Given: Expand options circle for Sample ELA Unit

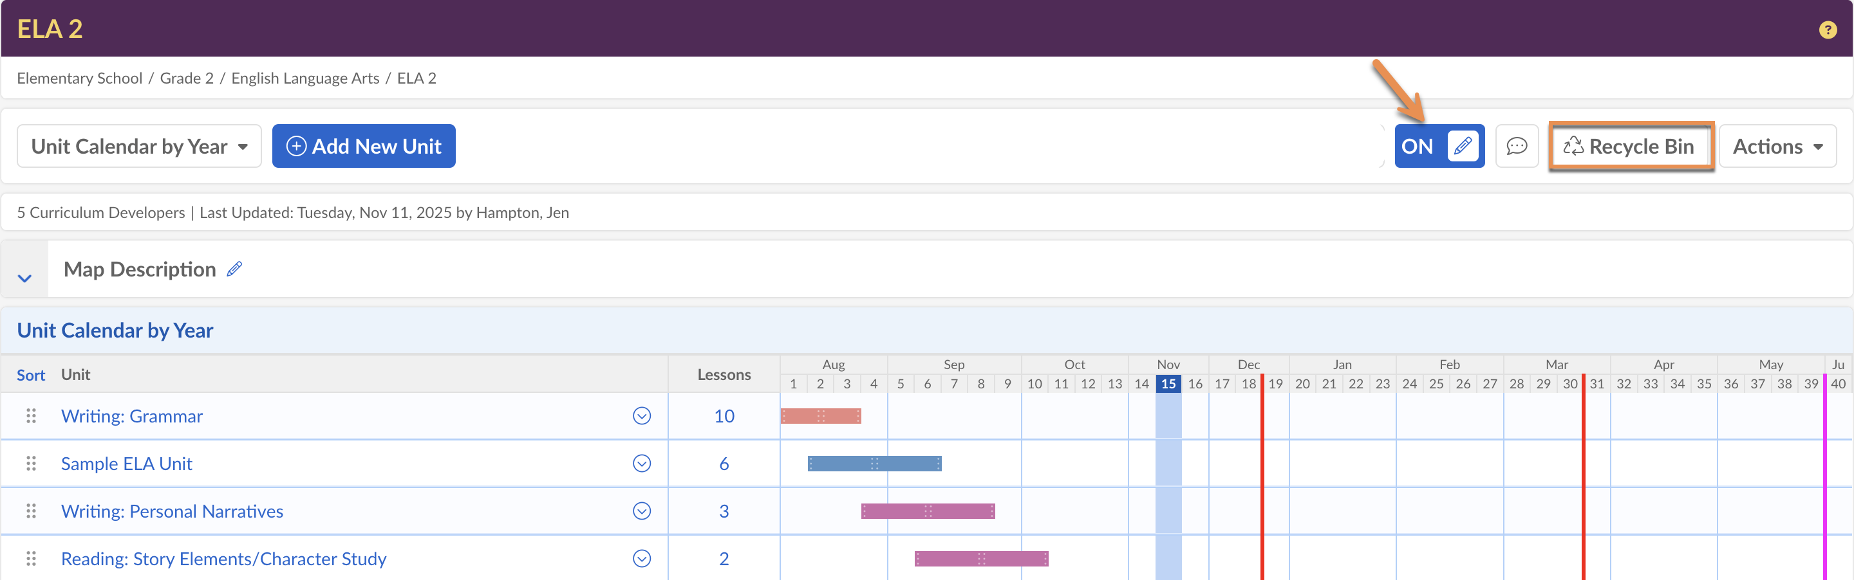Looking at the screenshot, I should [x=641, y=464].
